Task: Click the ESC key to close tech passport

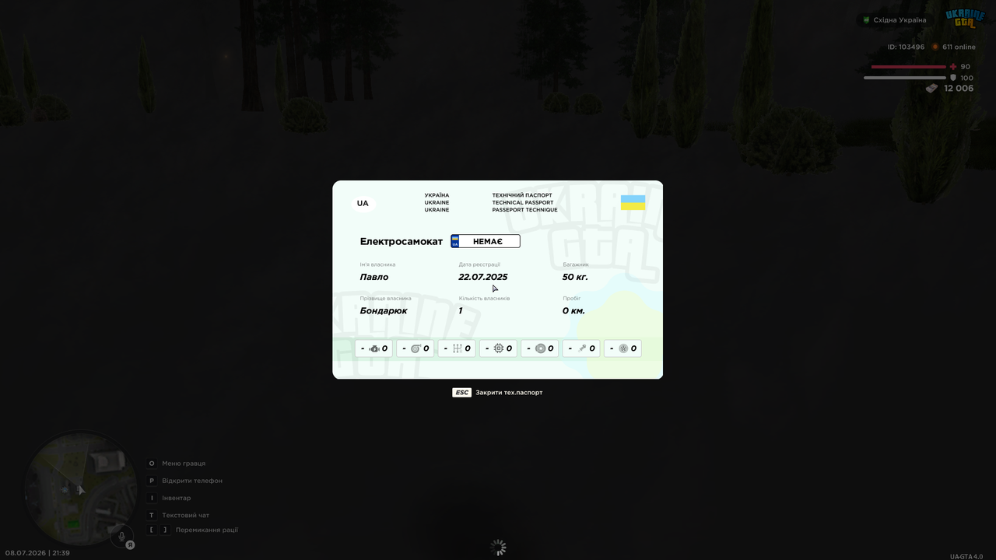Action: (461, 393)
